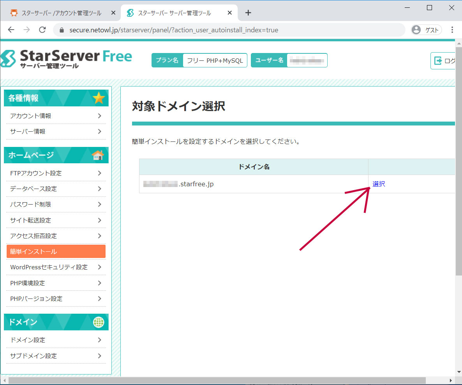Click the chevron beside パスワード制限

pos(100,204)
